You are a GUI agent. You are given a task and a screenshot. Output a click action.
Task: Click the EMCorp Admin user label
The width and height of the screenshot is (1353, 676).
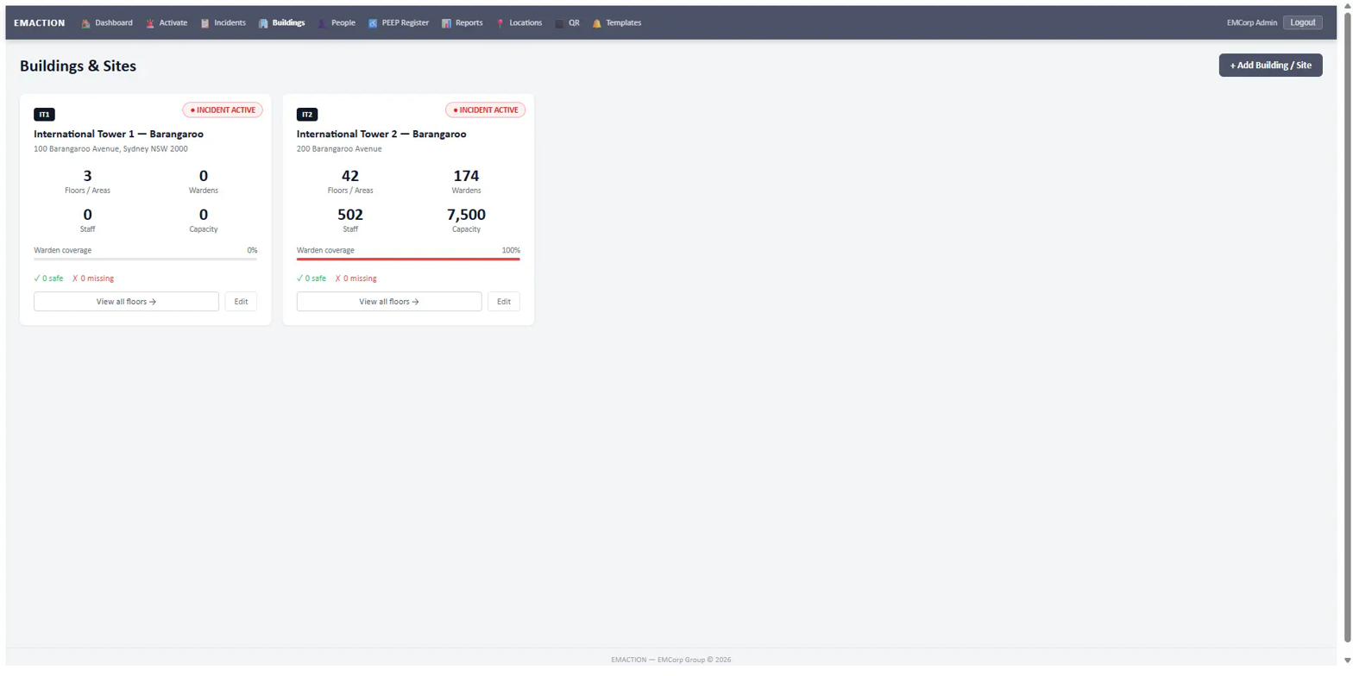[x=1251, y=23]
